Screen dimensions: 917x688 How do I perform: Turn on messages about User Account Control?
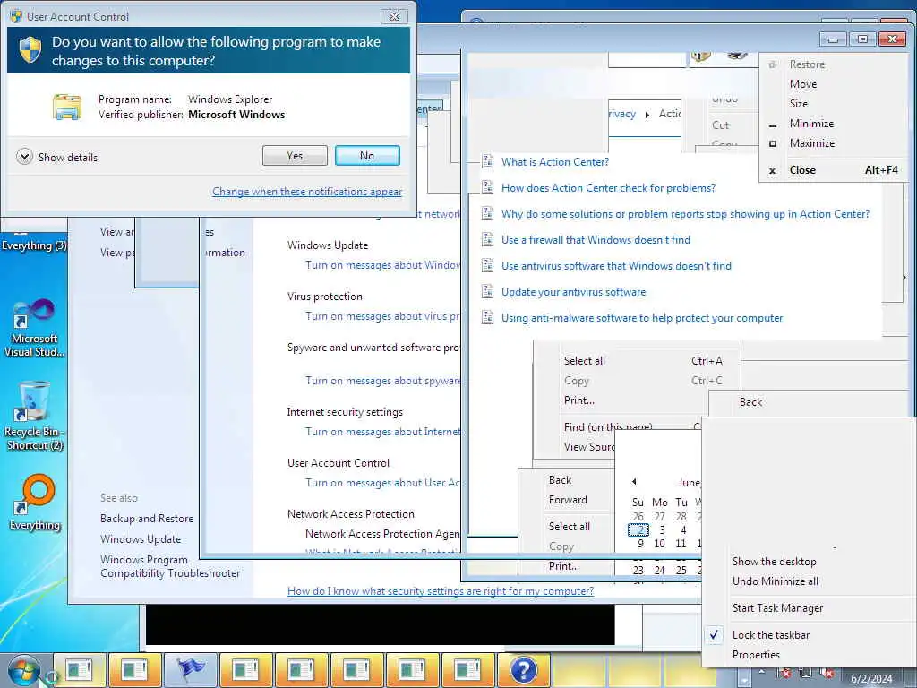[382, 483]
